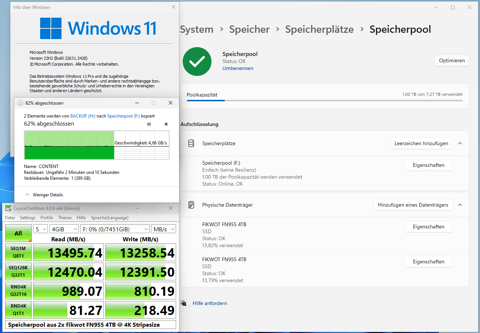This screenshot has width=480, height=333.
Task: Click the 1,00 TB von 7,27 TB verwendet text
Action: pos(432,94)
